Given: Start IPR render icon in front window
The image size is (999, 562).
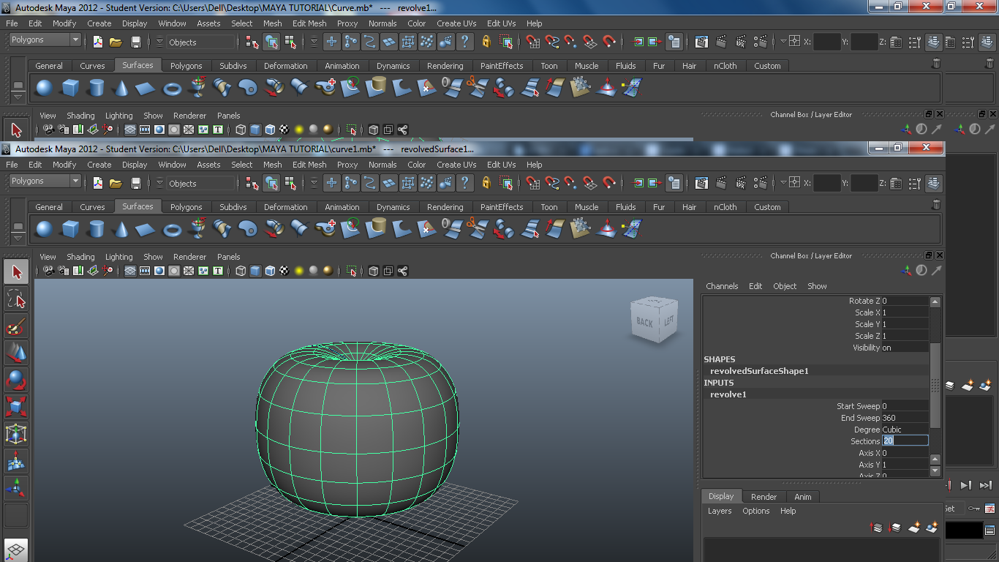Looking at the screenshot, I should [x=742, y=183].
